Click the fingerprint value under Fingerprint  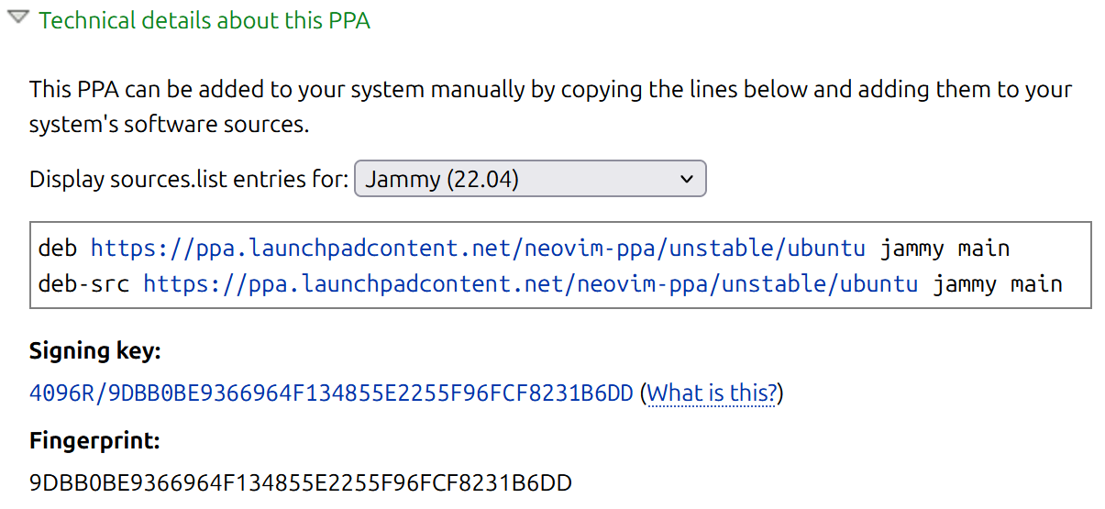pos(301,482)
